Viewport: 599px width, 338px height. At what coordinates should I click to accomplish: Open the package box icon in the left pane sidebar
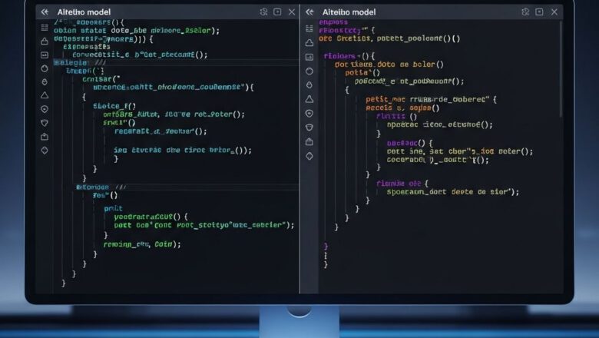tap(45, 137)
